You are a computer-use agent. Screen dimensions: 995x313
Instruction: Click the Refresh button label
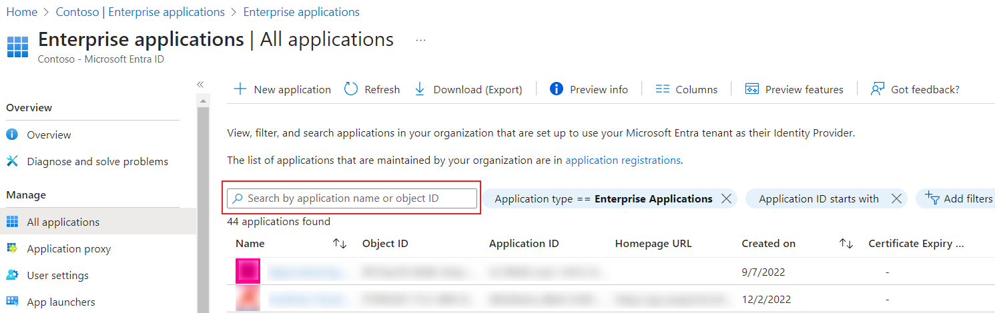pyautogui.click(x=382, y=89)
